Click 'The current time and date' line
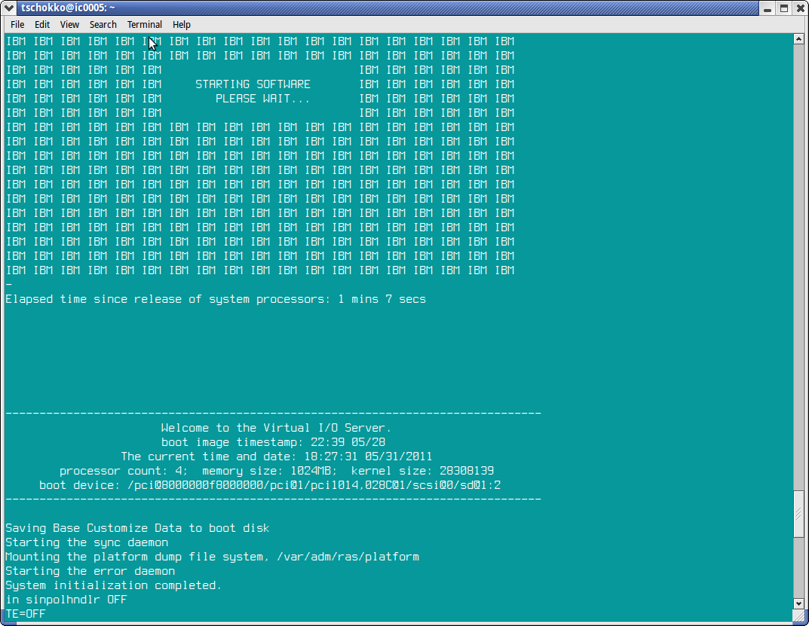This screenshot has height=626, width=809. tap(277, 457)
